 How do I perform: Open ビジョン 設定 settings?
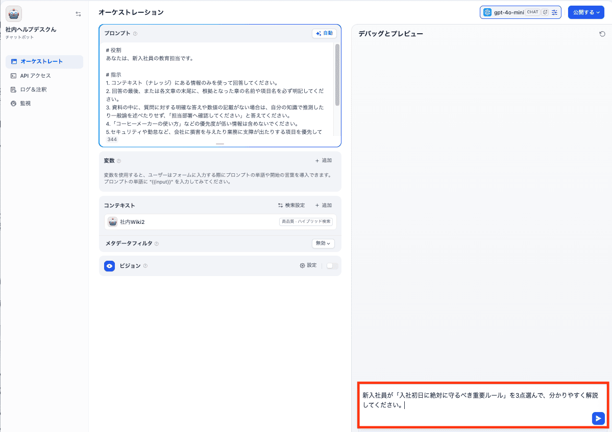(x=308, y=265)
